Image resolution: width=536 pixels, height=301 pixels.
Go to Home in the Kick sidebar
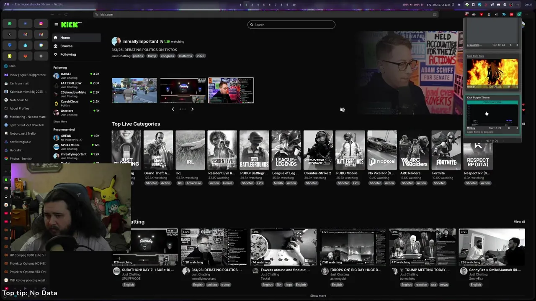pyautogui.click(x=76, y=38)
